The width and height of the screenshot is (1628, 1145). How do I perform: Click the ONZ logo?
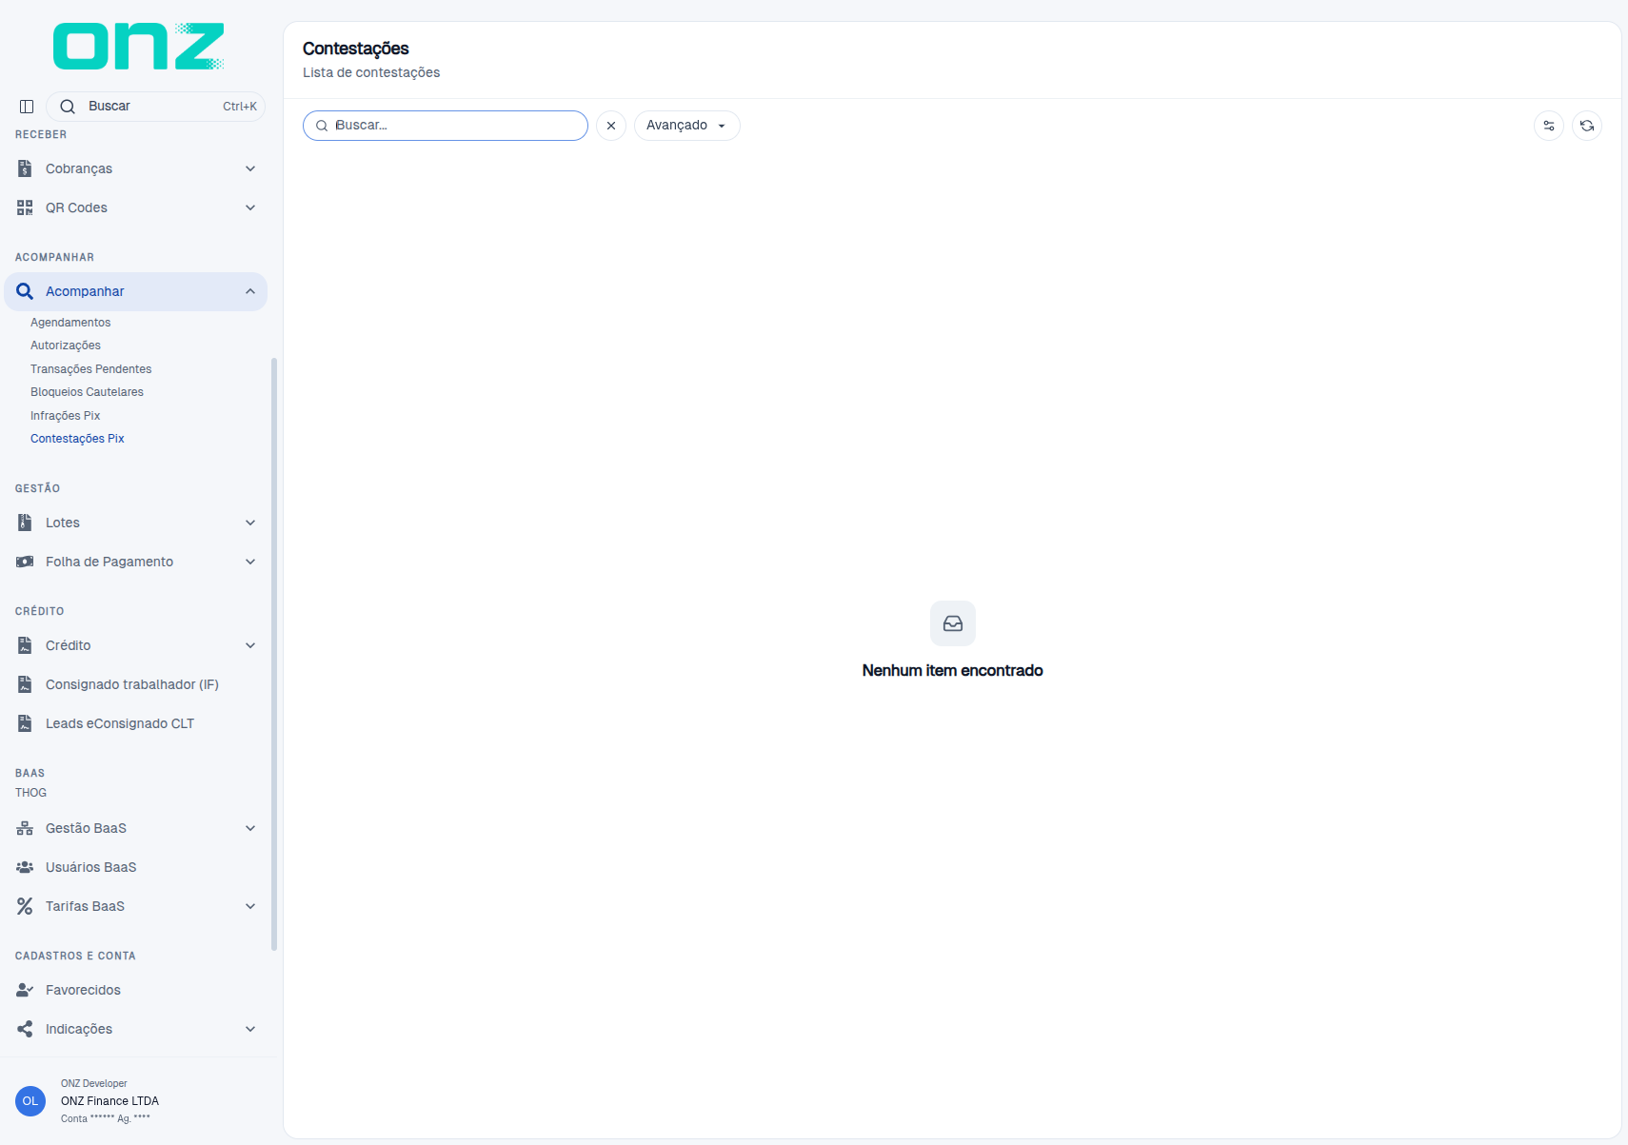pyautogui.click(x=138, y=47)
